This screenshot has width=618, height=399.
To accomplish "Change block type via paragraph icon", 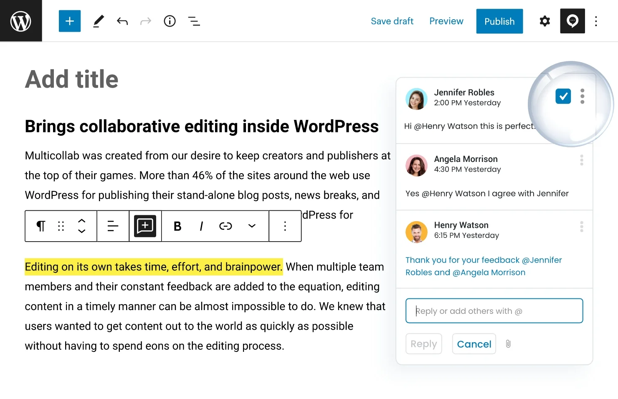I will [41, 226].
